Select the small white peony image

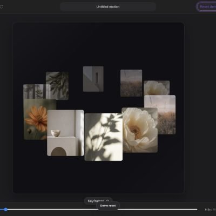coord(157,88)
